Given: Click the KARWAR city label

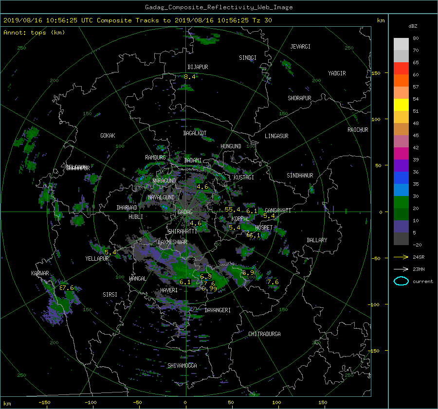Looking at the screenshot, I should pyautogui.click(x=40, y=273).
